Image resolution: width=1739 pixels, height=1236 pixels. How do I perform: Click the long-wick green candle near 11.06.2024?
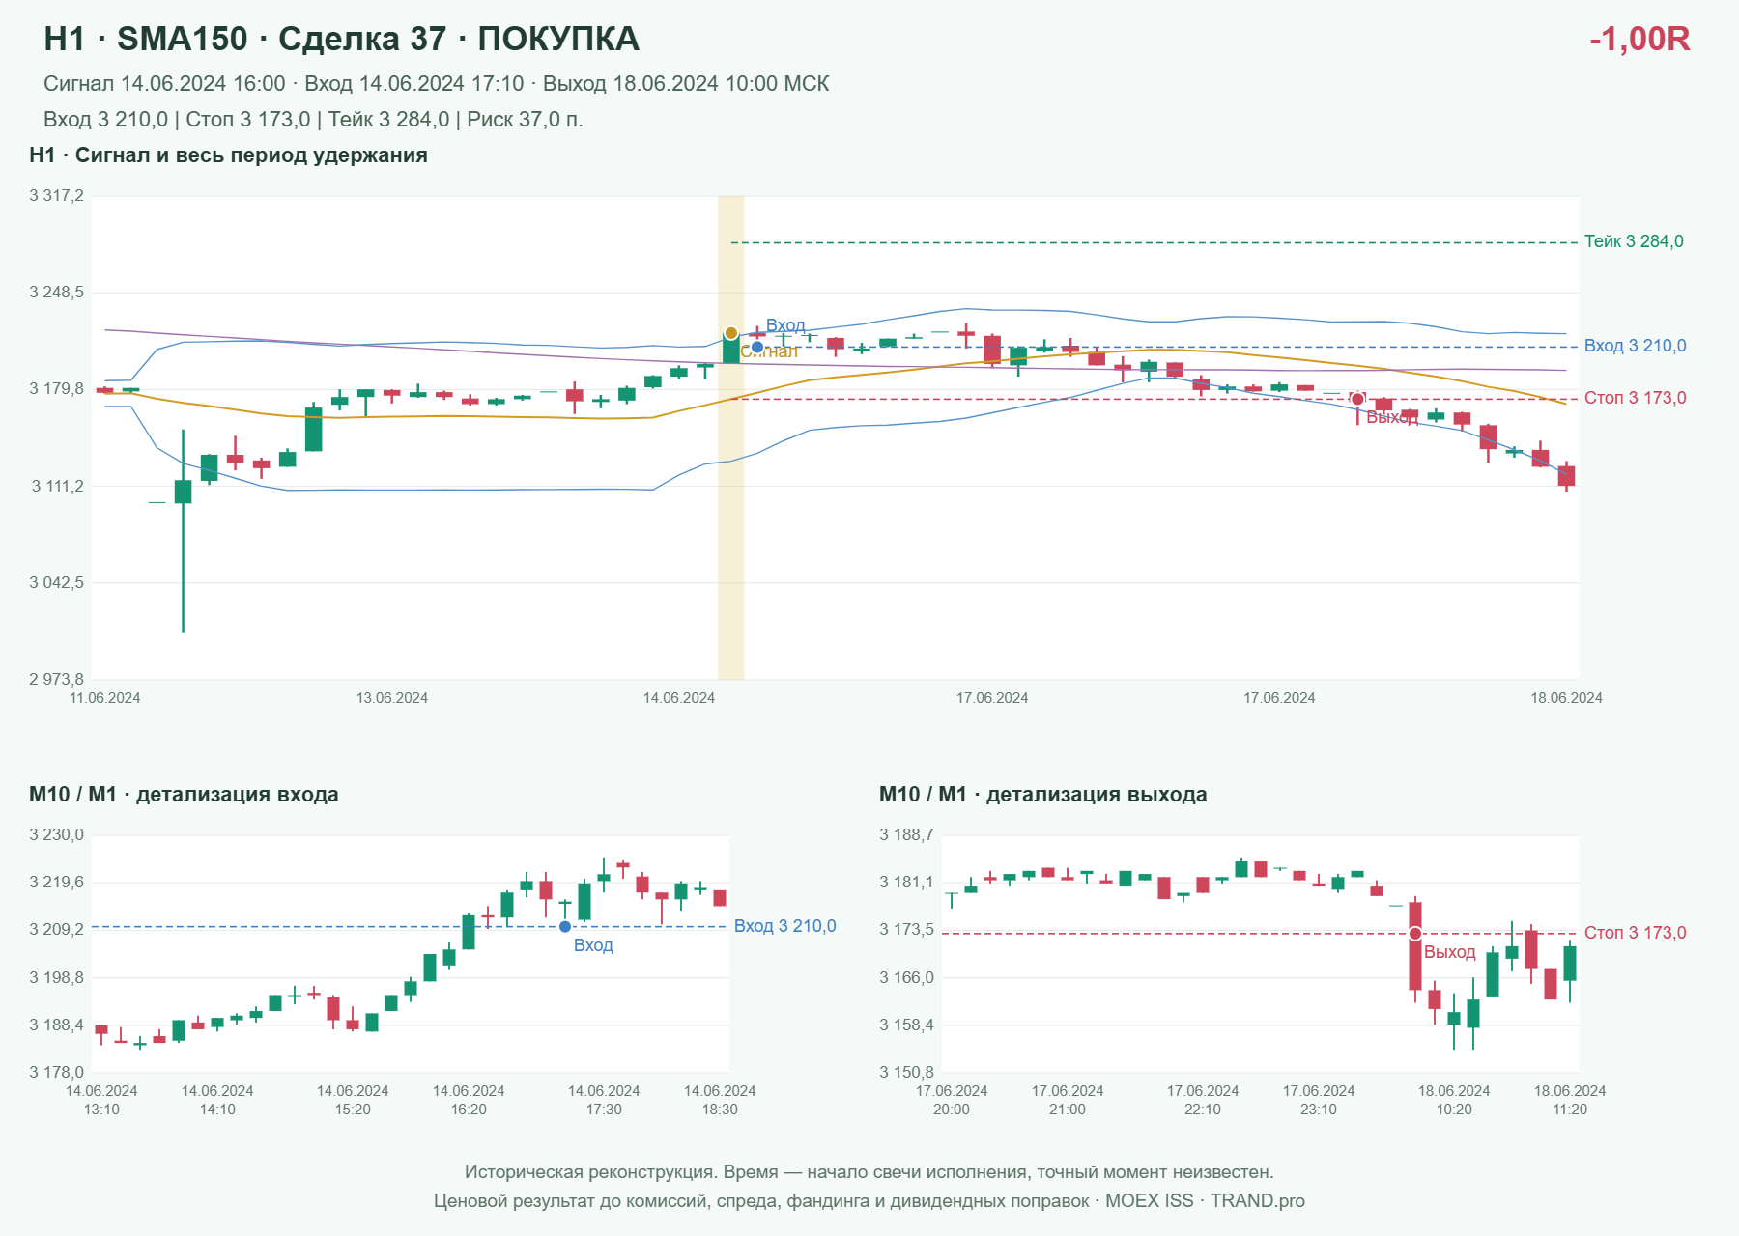point(183,531)
